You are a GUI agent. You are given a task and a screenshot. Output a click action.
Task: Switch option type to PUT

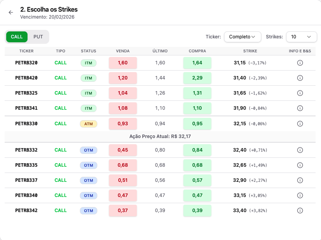click(x=38, y=37)
